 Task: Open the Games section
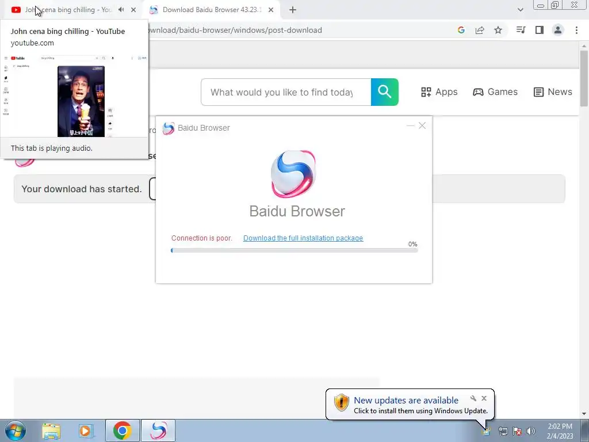pyautogui.click(x=495, y=92)
